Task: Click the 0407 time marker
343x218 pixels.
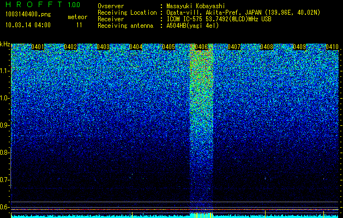Action: (234, 47)
